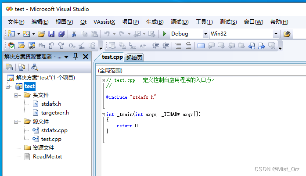This screenshot has width=306, height=176.
Task: Open the 调试(D) menu
Action: [x=180, y=22]
